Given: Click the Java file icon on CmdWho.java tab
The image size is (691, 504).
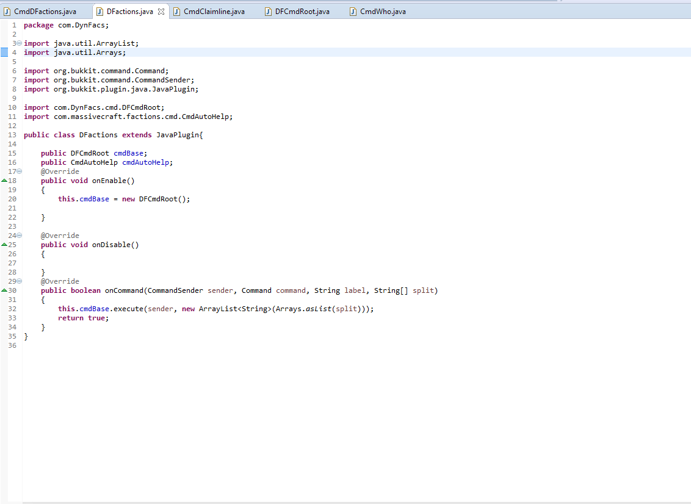Looking at the screenshot, I should coord(353,12).
